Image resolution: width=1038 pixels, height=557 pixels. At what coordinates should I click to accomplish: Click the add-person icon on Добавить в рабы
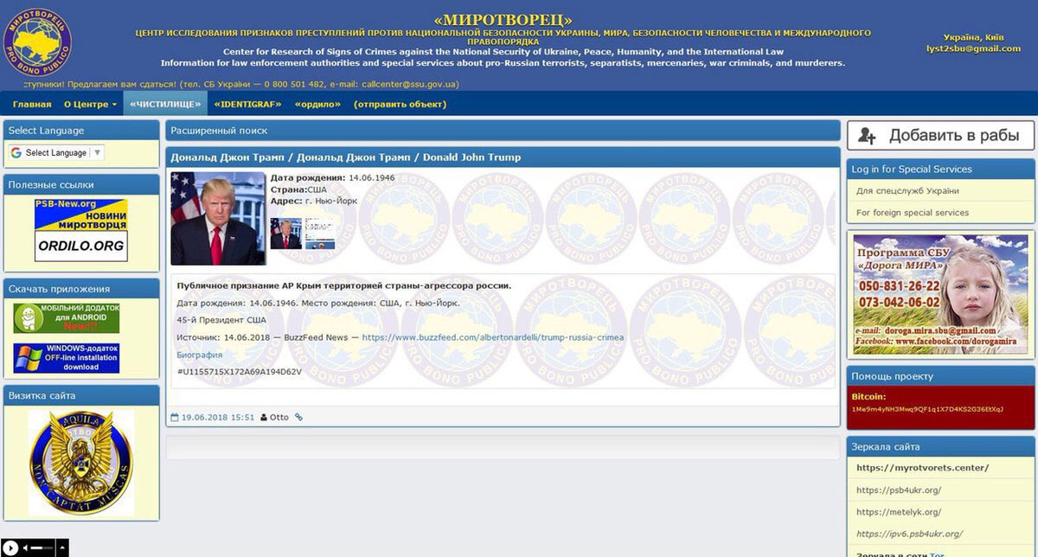point(868,136)
